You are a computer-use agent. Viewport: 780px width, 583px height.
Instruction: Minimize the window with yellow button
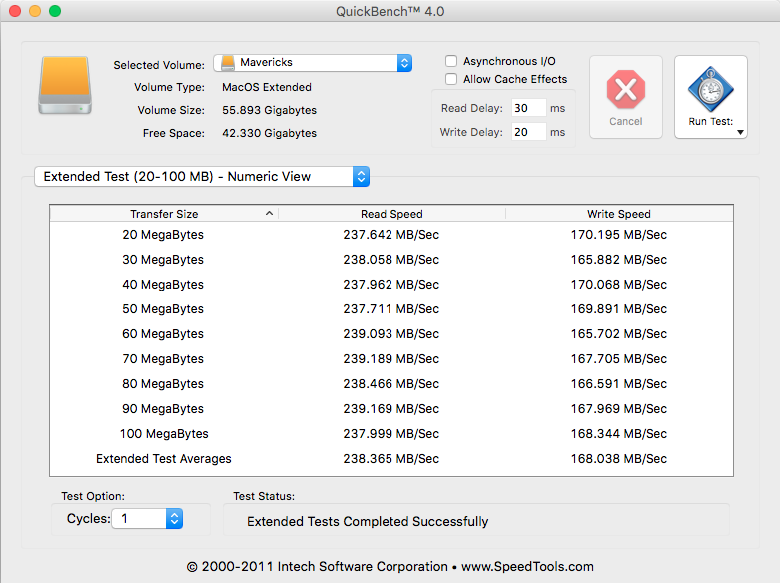[35, 11]
